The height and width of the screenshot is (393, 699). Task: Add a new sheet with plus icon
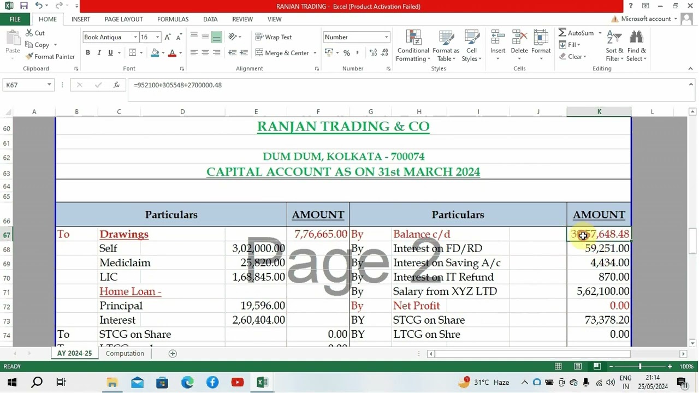(x=173, y=354)
